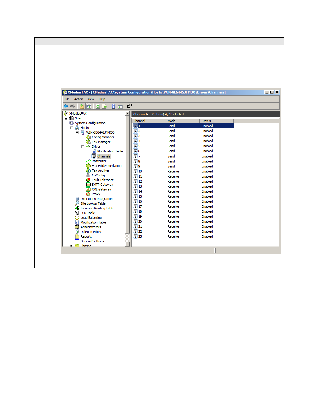Image resolution: width=319 pixels, height=413 pixels.
Task: Click the Up One Level toolbar icon
Action: tap(82, 106)
